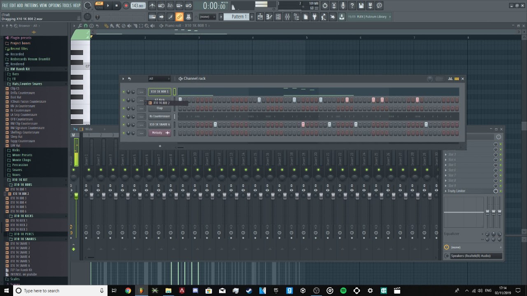Save project with the floppy disk icon

361,6
